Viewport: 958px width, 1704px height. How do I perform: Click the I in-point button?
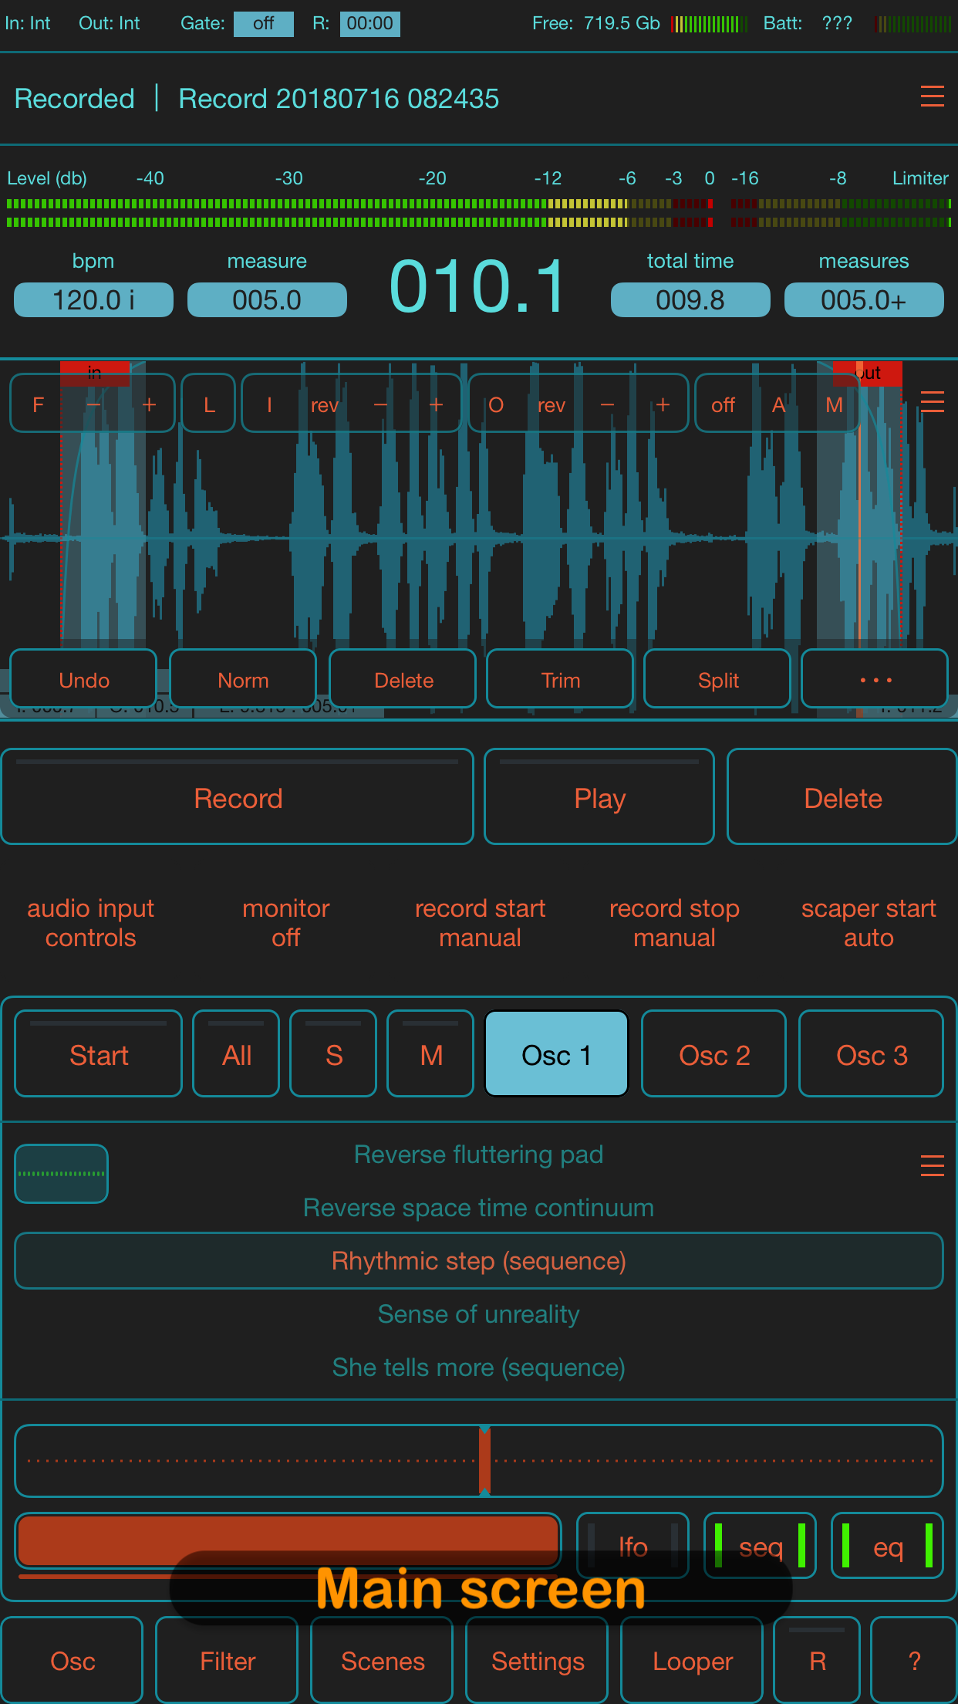(269, 404)
